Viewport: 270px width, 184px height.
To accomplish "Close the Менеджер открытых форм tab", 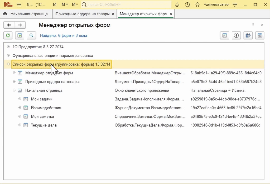I will tap(171, 14).
